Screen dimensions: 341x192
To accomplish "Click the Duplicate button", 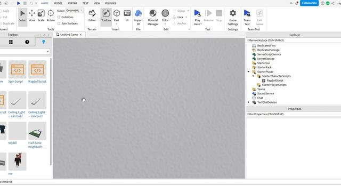I will tap(7, 23).
